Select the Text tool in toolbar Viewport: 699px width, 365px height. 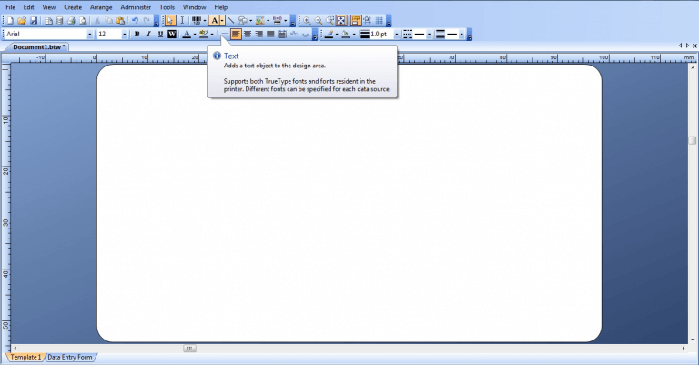point(215,20)
